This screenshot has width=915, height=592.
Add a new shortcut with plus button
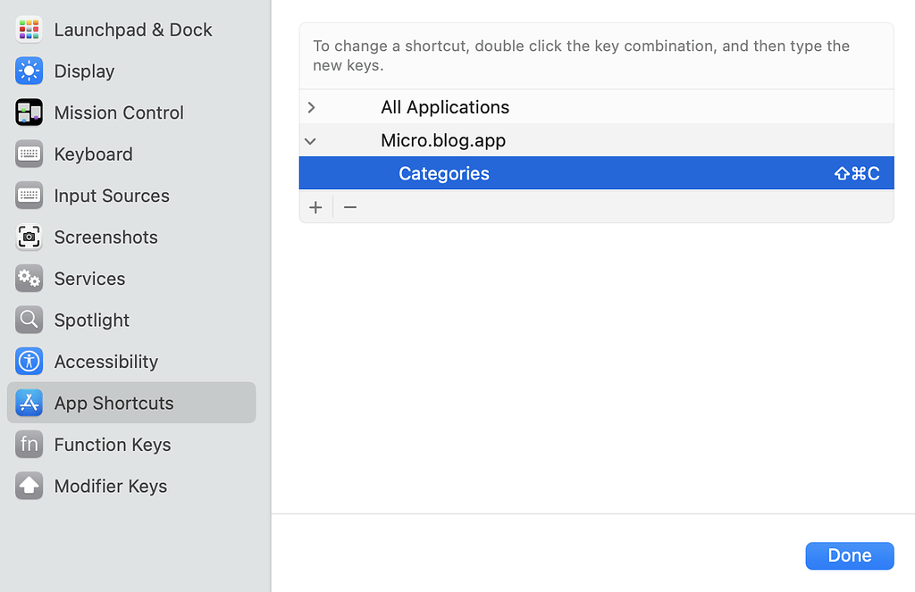(315, 206)
